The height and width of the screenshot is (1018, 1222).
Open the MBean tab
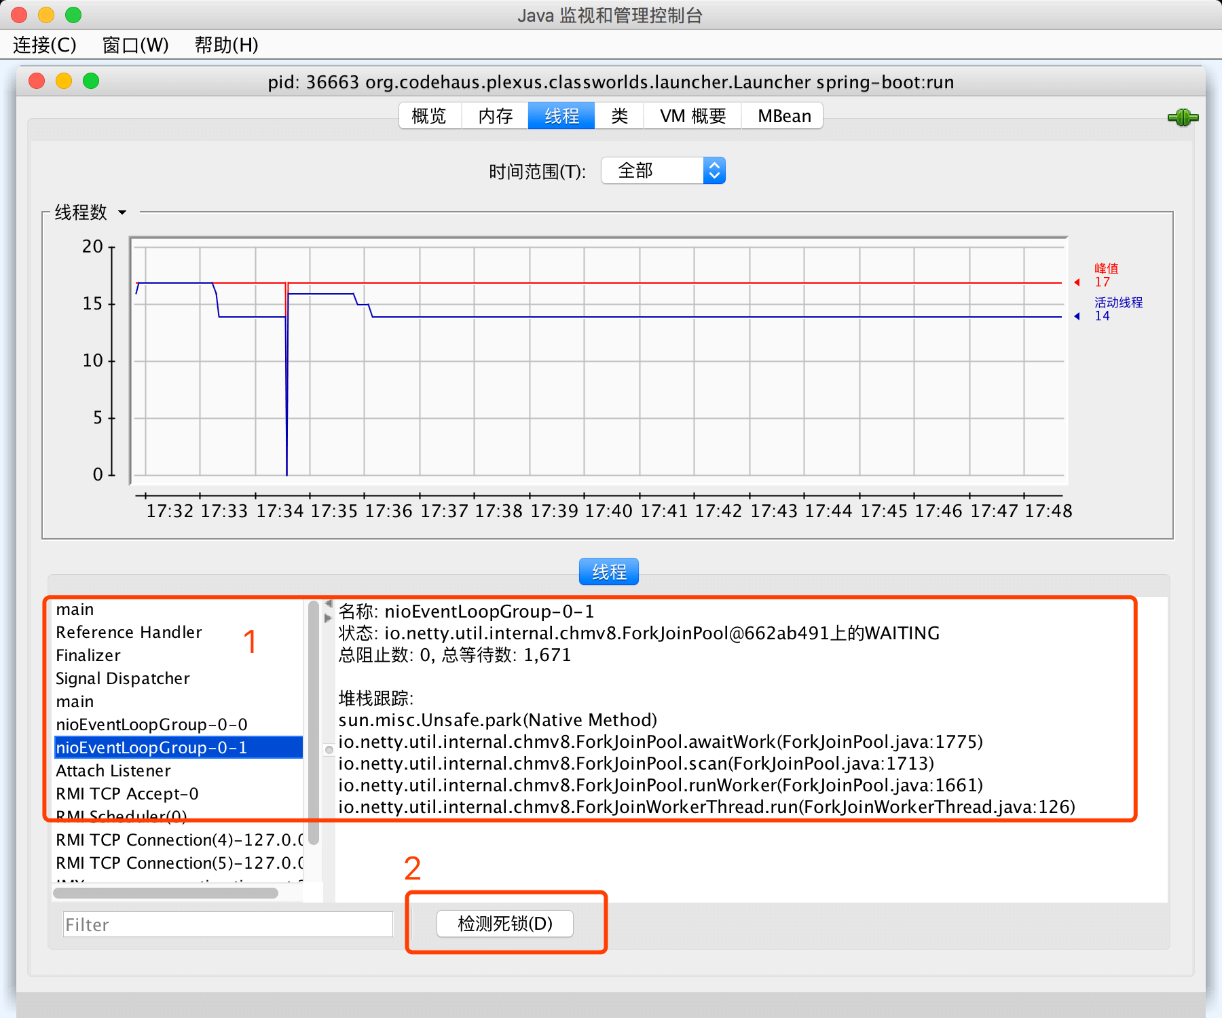784,116
